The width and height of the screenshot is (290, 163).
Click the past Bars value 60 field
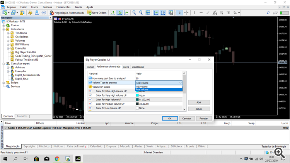(x=159, y=78)
